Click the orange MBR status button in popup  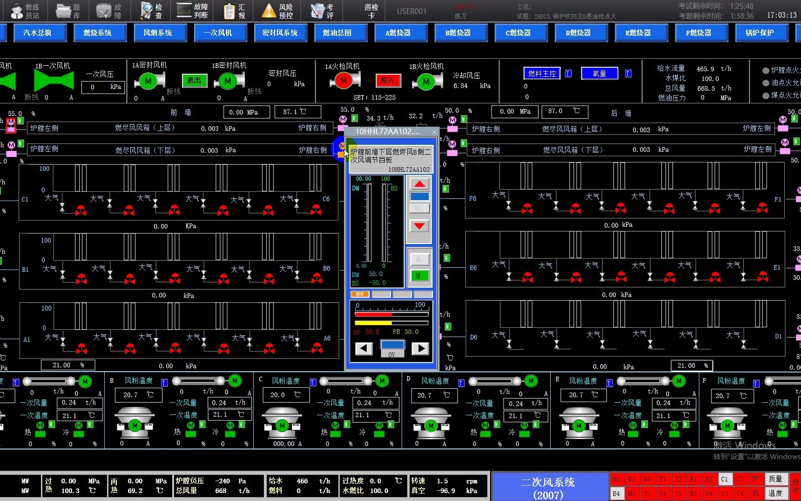pos(360,294)
